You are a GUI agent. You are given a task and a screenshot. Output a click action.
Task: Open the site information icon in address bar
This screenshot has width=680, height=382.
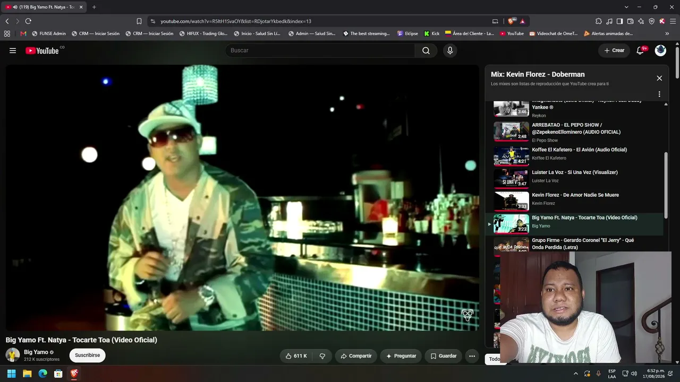tap(153, 21)
